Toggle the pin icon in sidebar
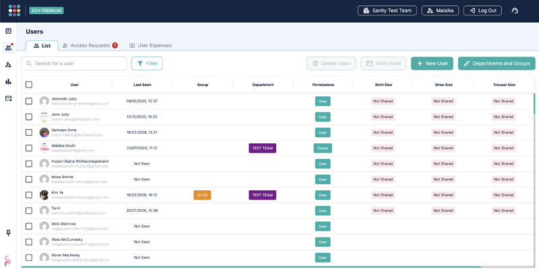The width and height of the screenshot is (539, 271). 8,233
